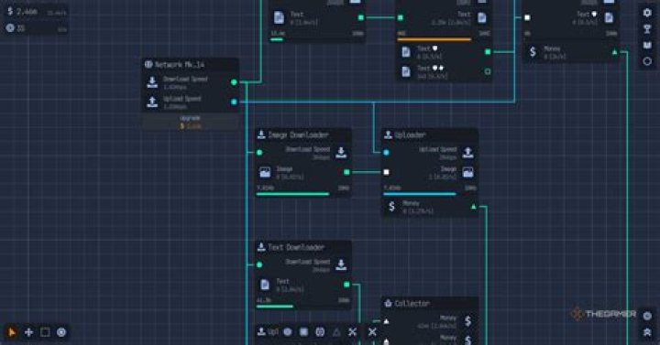Image resolution: width=660 pixels, height=345 pixels.
Task: Click the circular target tool in bottom toolbar
Action: point(61,332)
